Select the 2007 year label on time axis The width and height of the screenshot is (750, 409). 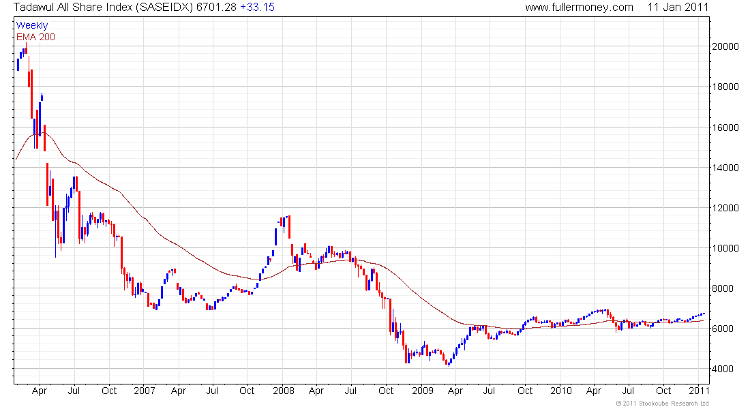[x=145, y=391]
